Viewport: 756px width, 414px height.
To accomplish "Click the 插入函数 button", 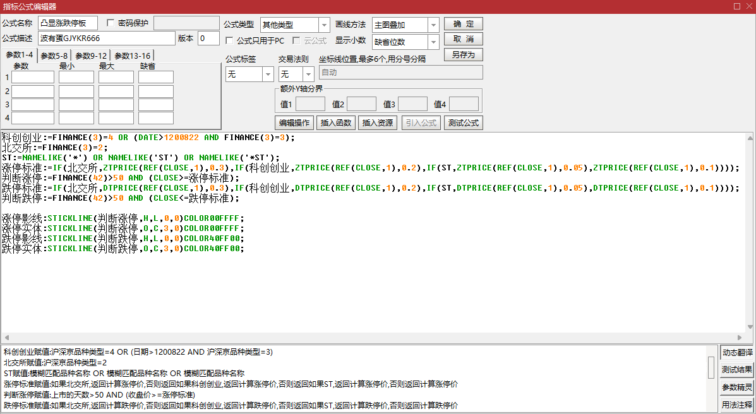I will (337, 123).
